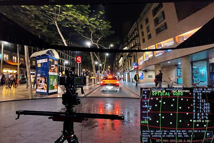Image resolution: width=214 pixels, height=143 pixels.
Task: Select the Data menu section
Action: coord(145,112)
